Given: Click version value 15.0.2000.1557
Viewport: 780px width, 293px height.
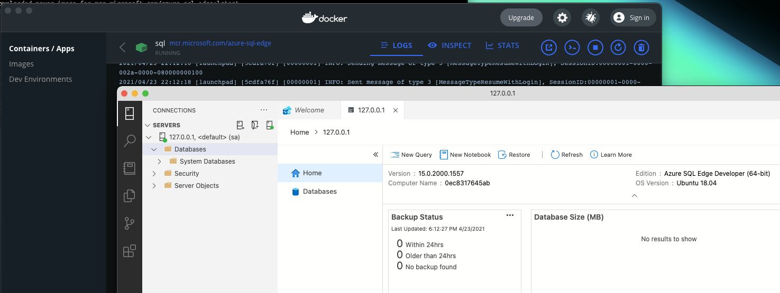Looking at the screenshot, I should pyautogui.click(x=441, y=173).
